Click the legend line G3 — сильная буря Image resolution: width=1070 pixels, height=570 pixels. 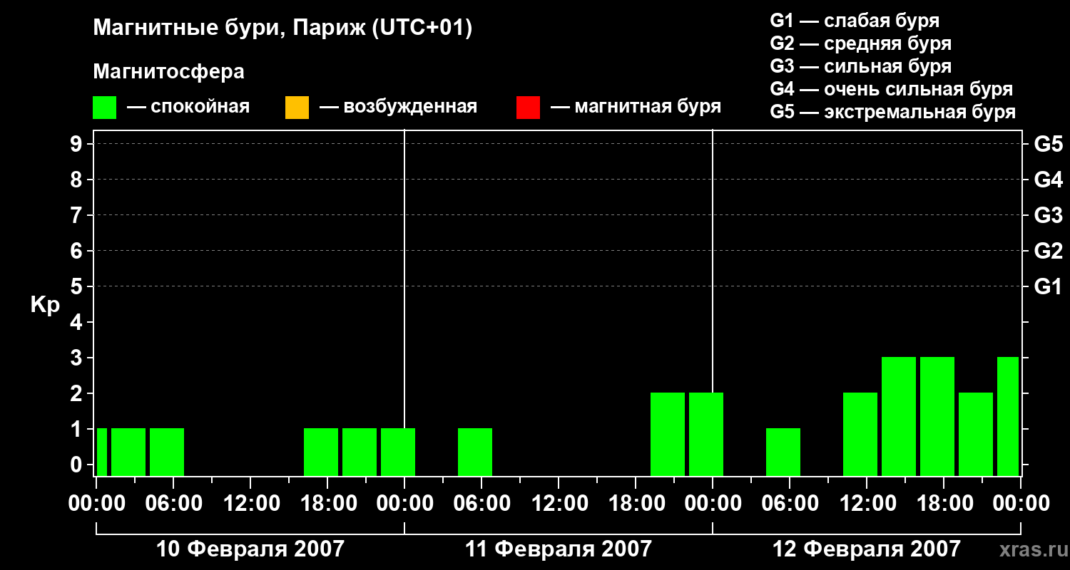pos(861,66)
